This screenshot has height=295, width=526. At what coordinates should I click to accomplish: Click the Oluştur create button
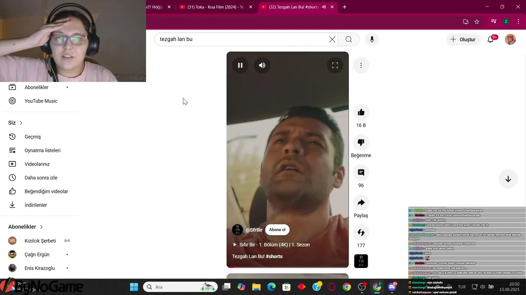coord(463,39)
